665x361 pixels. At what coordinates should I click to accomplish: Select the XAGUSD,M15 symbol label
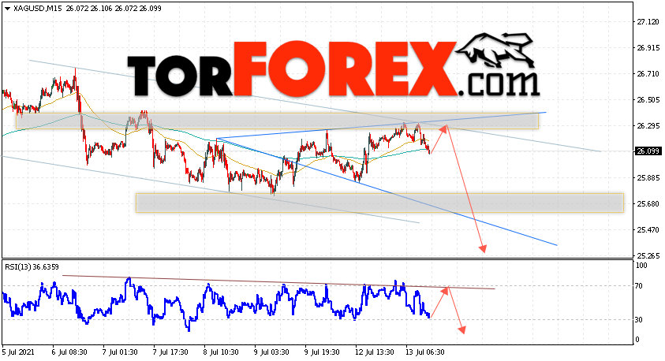point(38,9)
